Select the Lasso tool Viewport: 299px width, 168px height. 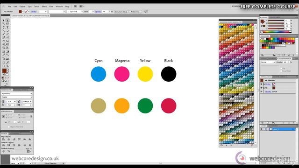(x=7, y=24)
